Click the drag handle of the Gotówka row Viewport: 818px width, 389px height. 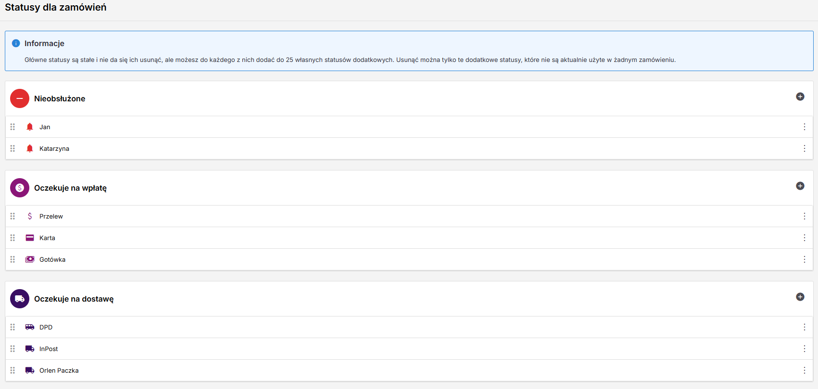pyautogui.click(x=13, y=259)
